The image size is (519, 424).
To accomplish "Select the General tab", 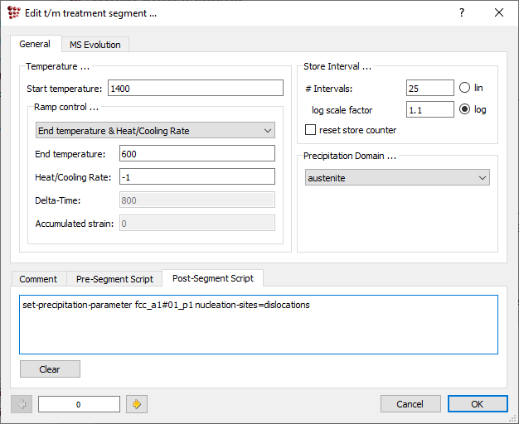I will 35,44.
